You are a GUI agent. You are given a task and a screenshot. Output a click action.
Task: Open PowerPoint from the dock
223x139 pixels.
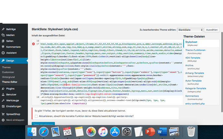(x=149, y=132)
